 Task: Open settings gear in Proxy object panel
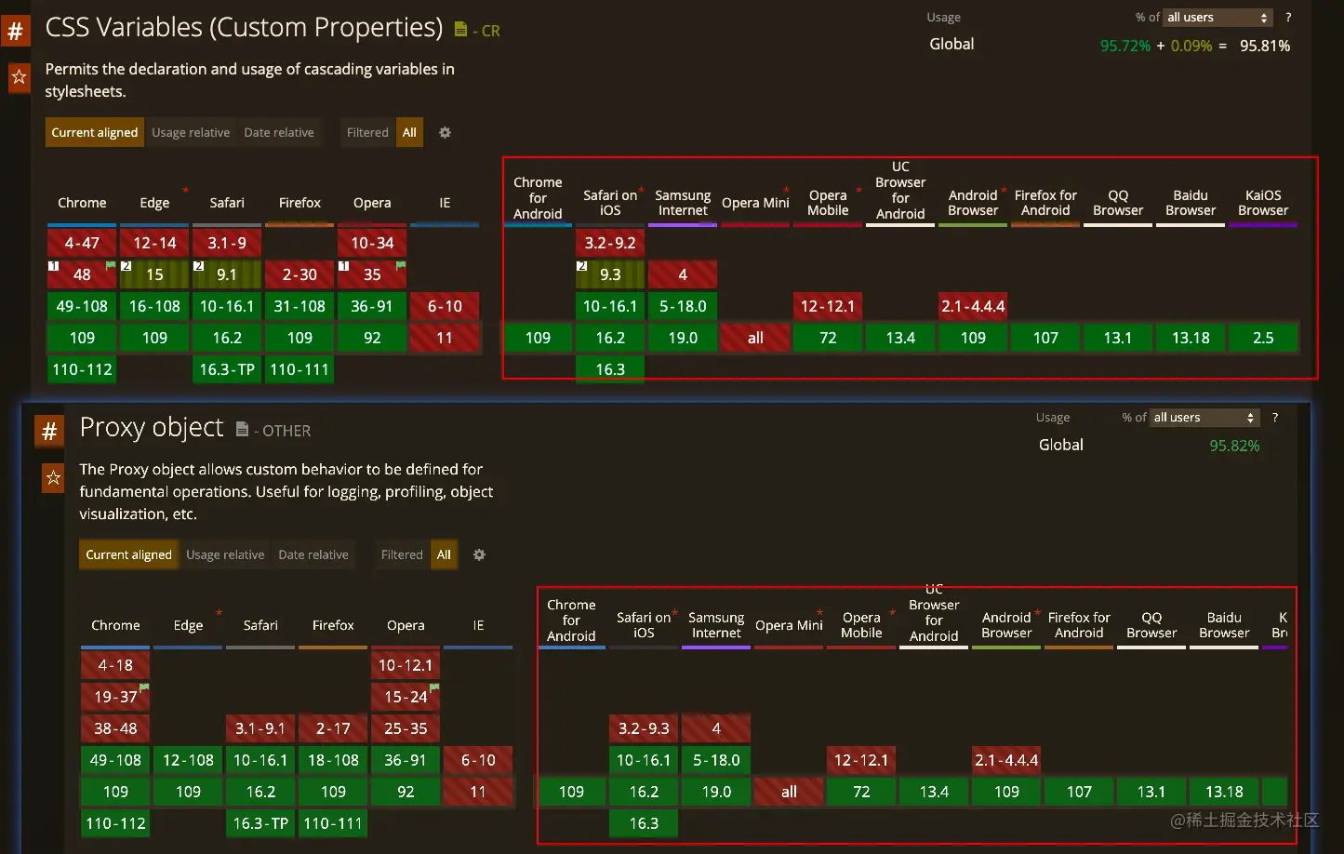(x=479, y=554)
